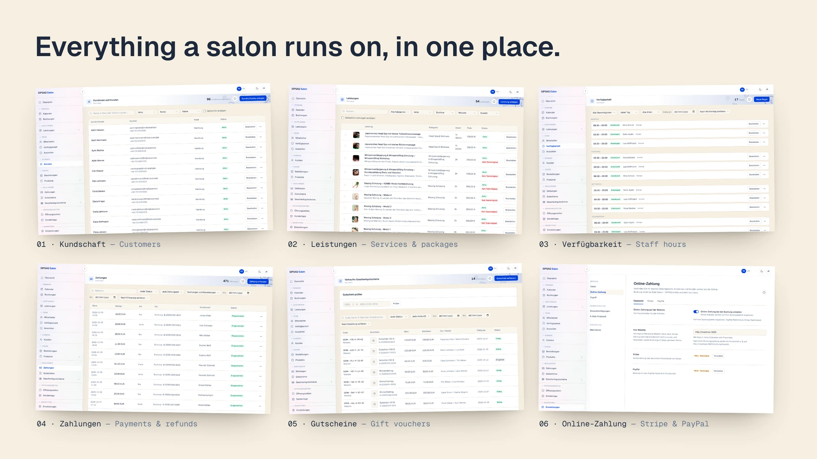Click info icon beside Zahlung erfassen button
This screenshot has height=459, width=817.
pos(243,281)
